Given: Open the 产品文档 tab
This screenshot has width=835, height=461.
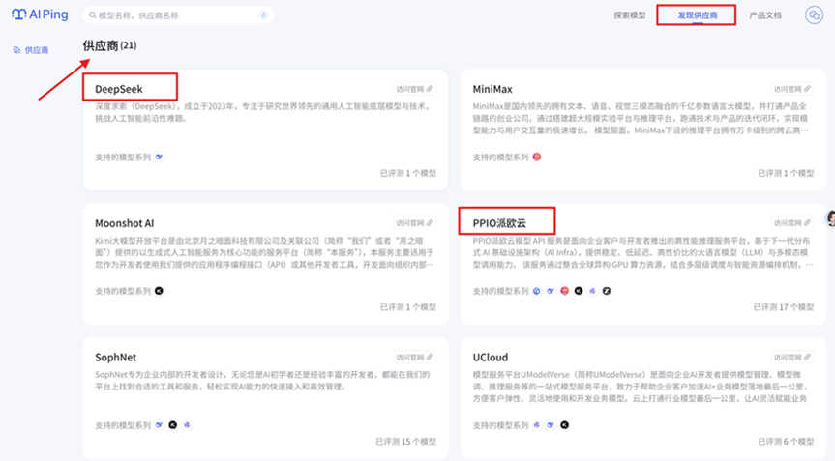Looking at the screenshot, I should point(765,15).
